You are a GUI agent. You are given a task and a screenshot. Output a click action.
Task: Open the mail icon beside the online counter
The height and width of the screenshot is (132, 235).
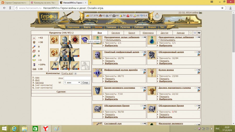click(201, 13)
